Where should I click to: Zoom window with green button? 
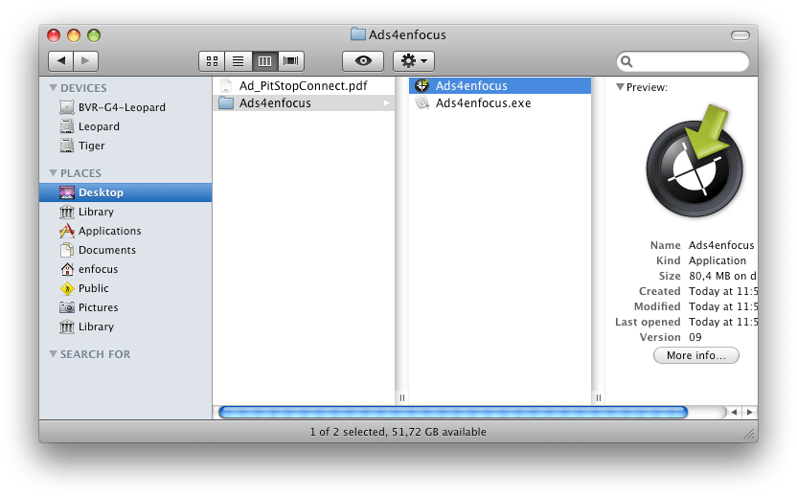point(94,35)
